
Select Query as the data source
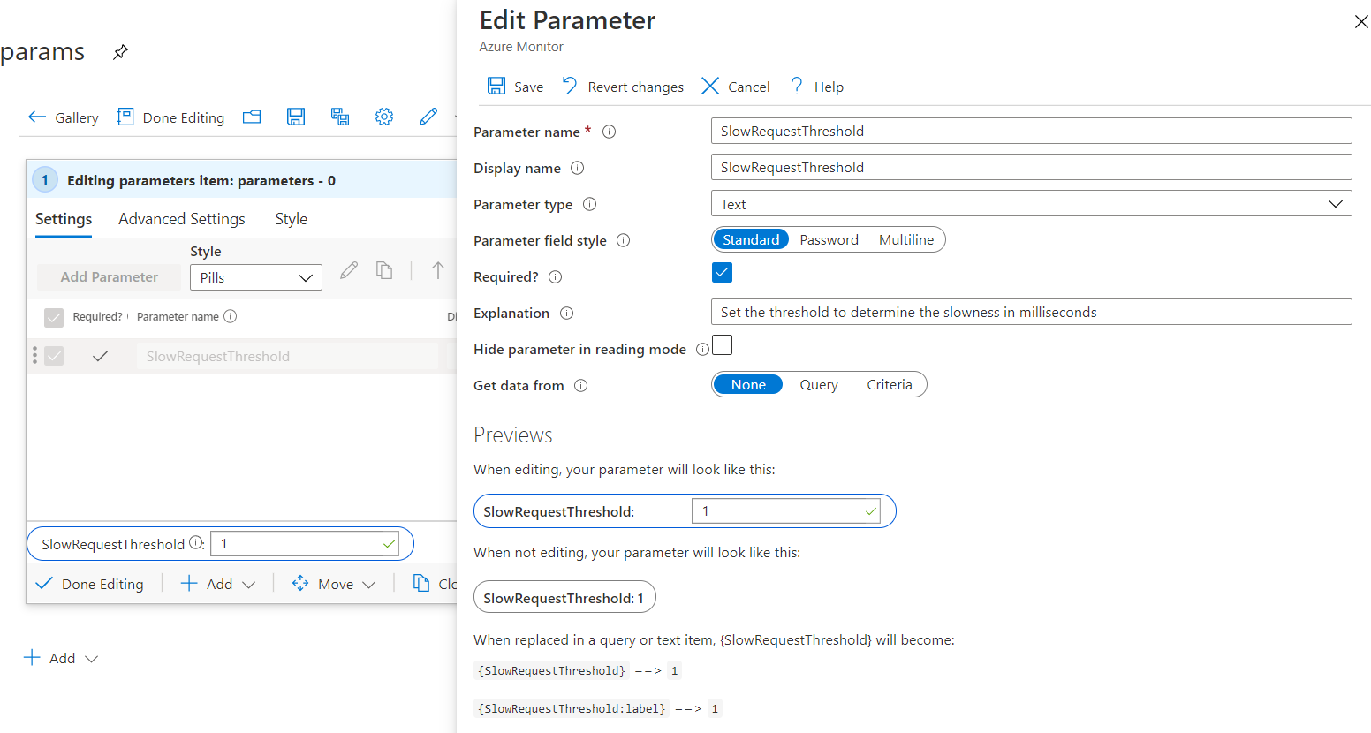tap(819, 385)
